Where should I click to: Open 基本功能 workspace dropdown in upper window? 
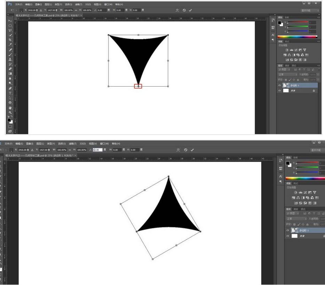tap(310, 10)
